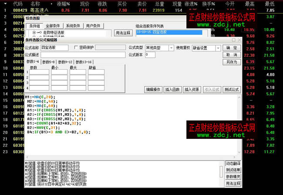
Task: Click the key icon beside 走势特征选股
Action: 39,33
